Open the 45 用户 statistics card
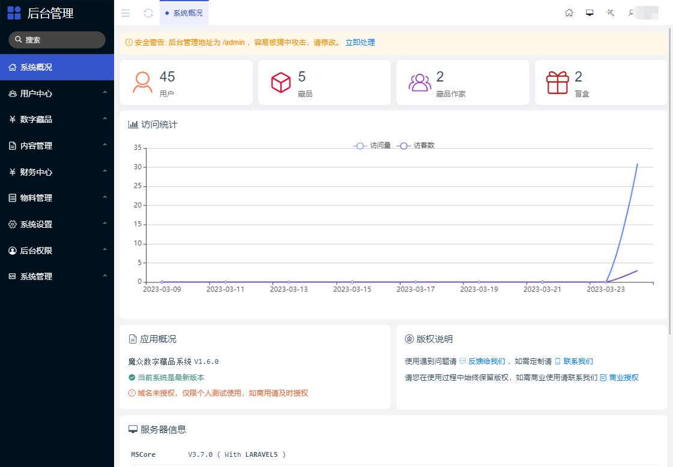 [186, 82]
